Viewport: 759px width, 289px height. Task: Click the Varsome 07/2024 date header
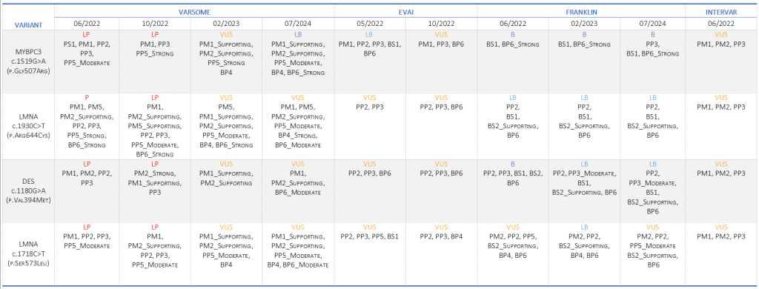[298, 23]
